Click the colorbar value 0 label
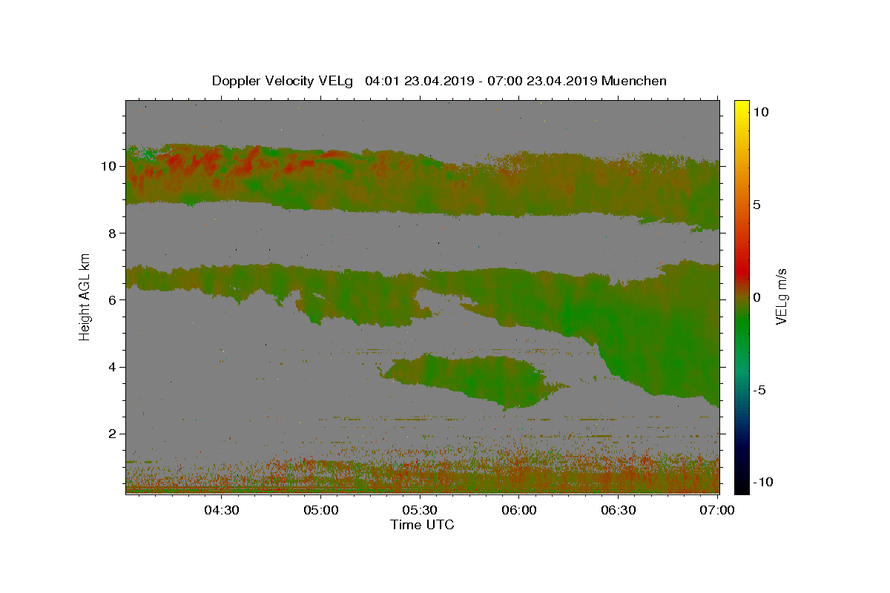 point(757,297)
